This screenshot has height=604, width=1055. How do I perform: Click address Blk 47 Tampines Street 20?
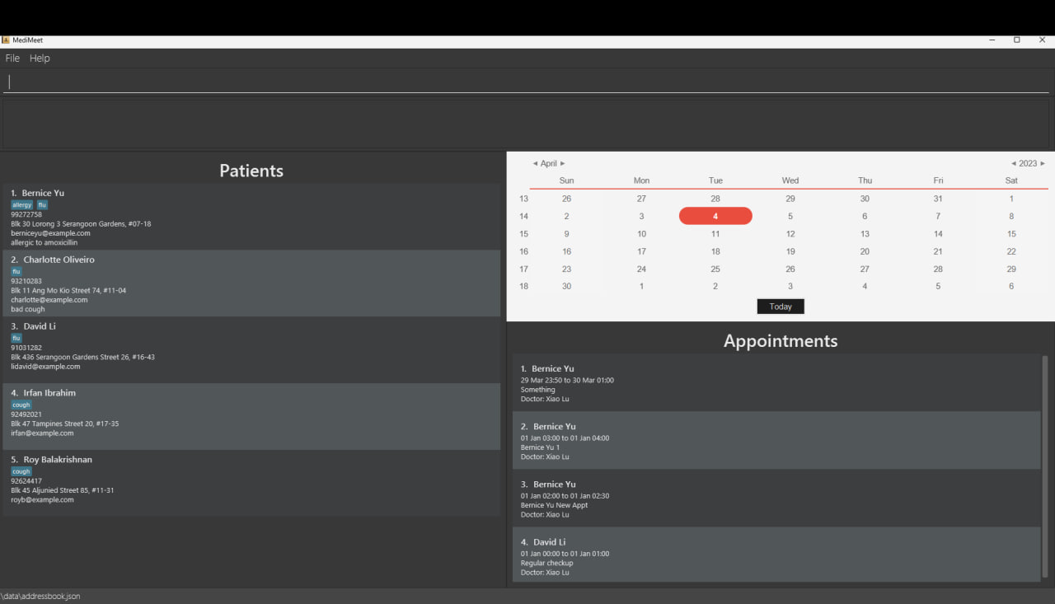tap(64, 424)
